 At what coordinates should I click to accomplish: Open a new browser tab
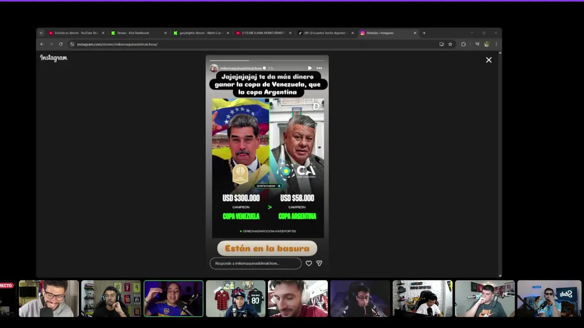point(424,33)
